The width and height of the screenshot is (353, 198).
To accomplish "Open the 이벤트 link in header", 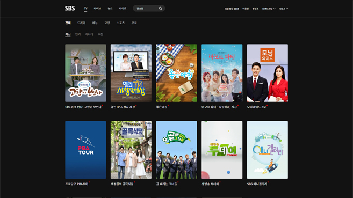I will (x=246, y=9).
